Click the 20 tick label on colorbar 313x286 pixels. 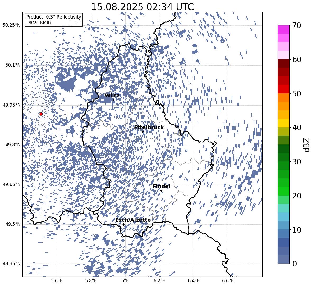(x=297, y=196)
